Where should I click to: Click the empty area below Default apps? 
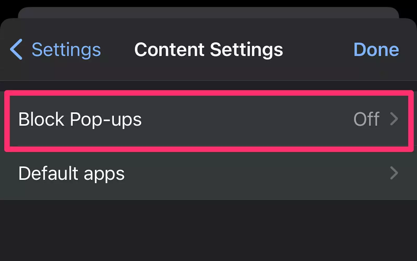209,230
